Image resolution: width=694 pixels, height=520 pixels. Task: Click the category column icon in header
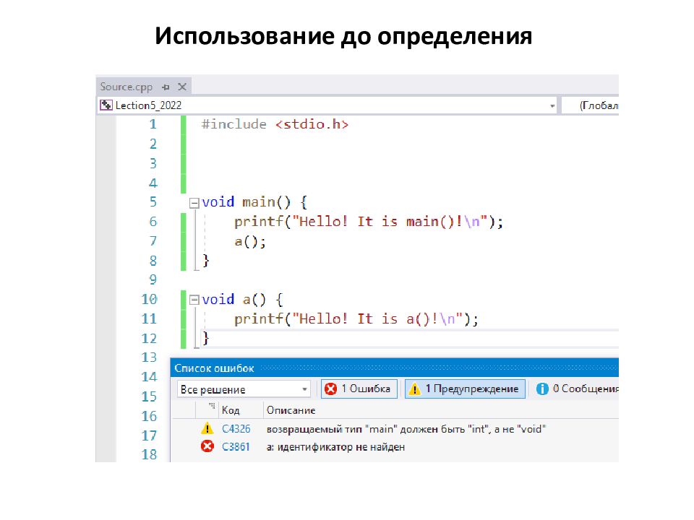pos(212,406)
